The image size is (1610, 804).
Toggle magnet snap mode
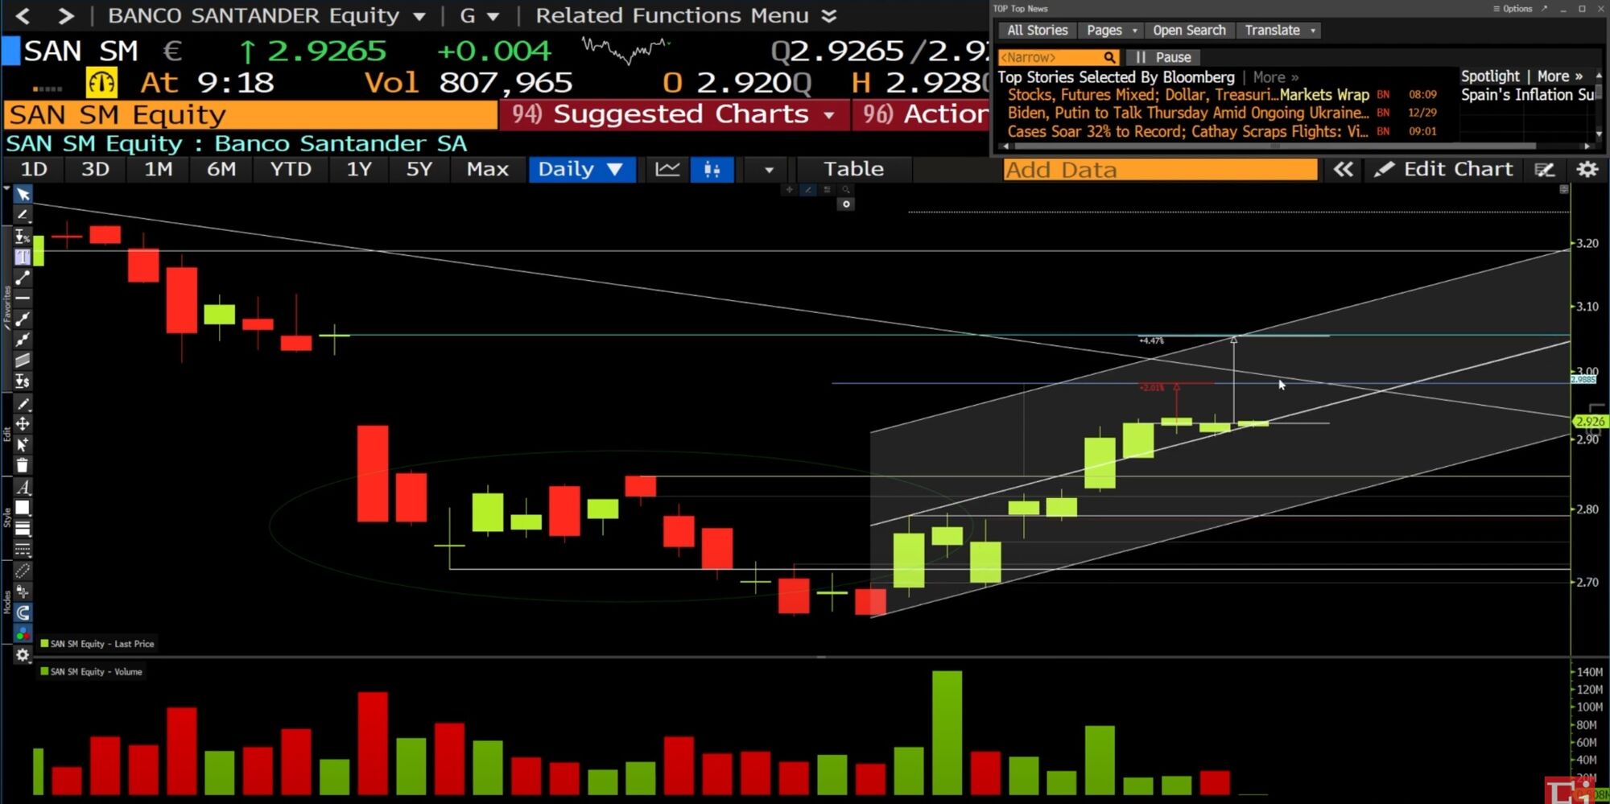[23, 613]
